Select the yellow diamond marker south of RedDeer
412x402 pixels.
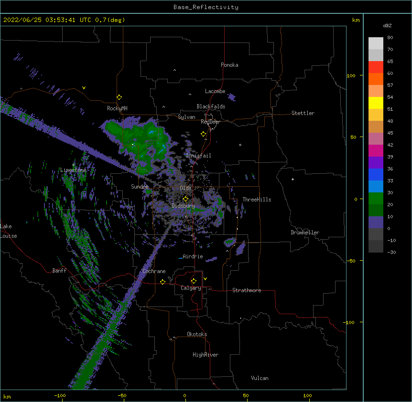(x=204, y=134)
